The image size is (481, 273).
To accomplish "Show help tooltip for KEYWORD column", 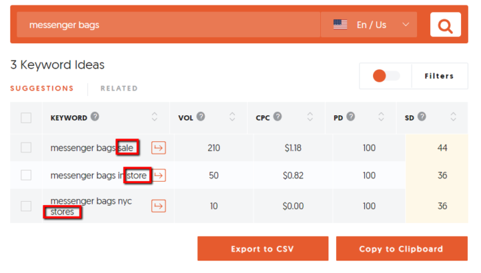I will tap(95, 117).
